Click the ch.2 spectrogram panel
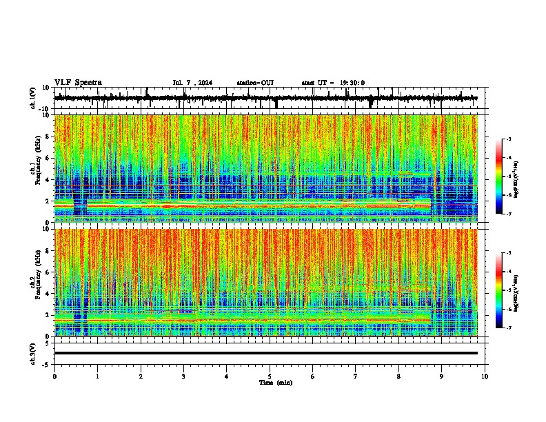This screenshot has height=422, width=546. (x=266, y=283)
